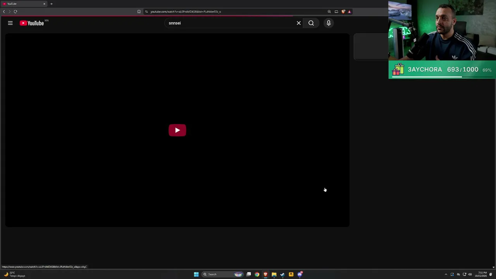Go back with the browser back arrow
Viewport: 496px width, 279px height.
pos(4,12)
